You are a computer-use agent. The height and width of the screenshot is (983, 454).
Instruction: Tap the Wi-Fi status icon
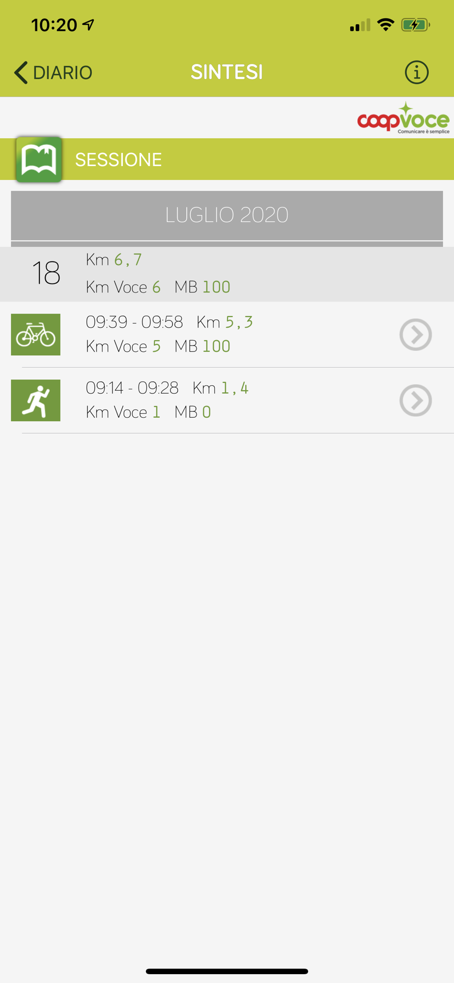pos(386,25)
